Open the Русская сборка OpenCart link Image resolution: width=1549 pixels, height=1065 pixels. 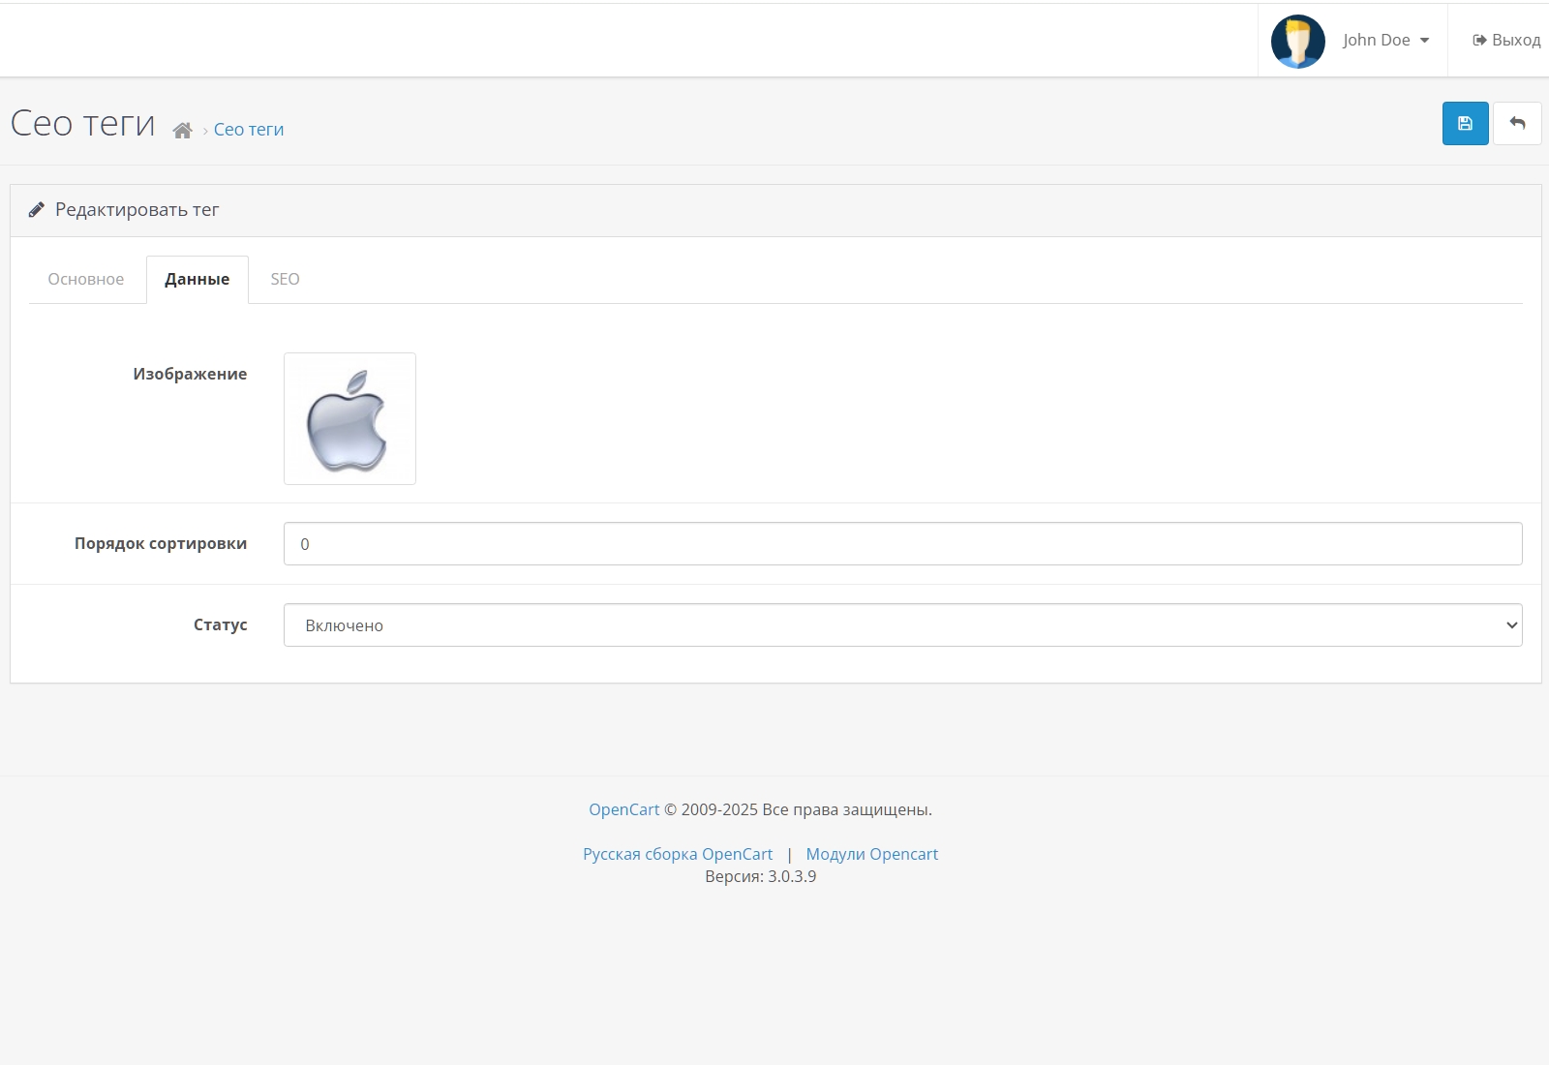[678, 855]
